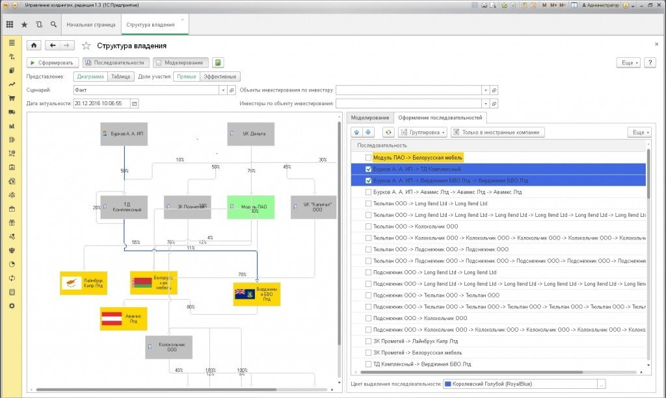
Task: Open calendar picker for Дата актуальности
Action: (x=135, y=103)
